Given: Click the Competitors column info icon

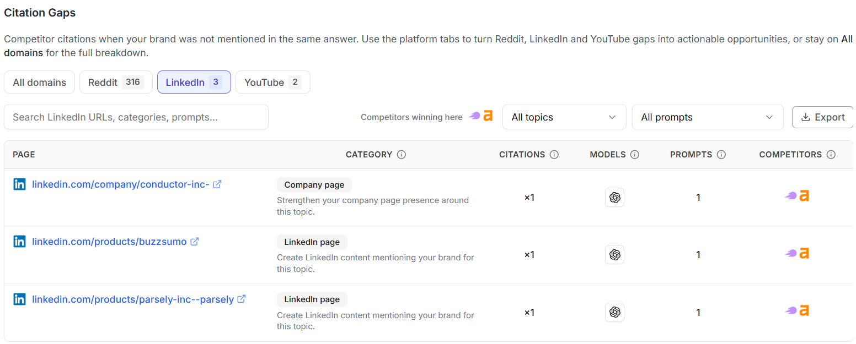Looking at the screenshot, I should (831, 155).
